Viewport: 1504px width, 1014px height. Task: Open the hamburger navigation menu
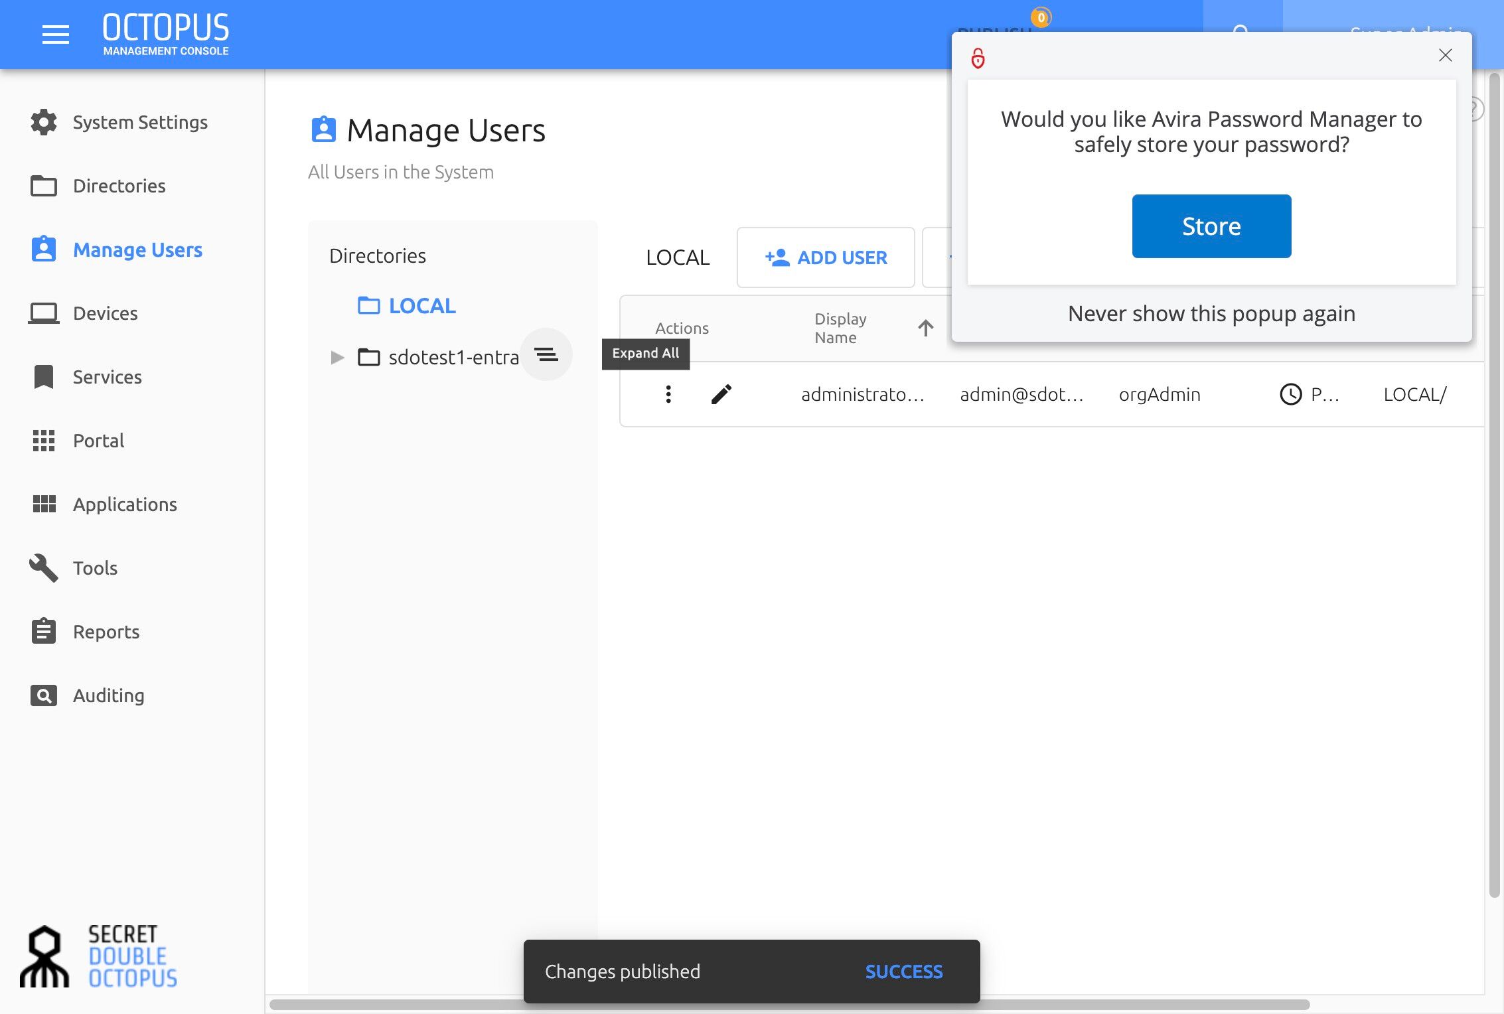(x=56, y=35)
